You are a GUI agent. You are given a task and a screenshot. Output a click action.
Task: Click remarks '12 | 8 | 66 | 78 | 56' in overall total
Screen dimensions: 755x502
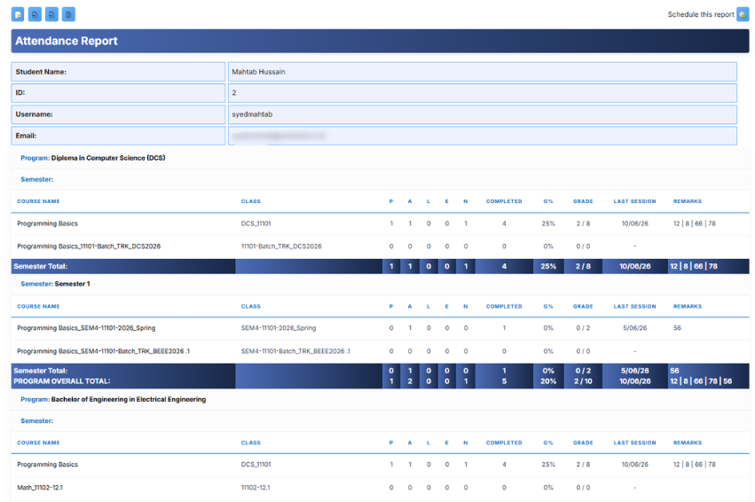click(x=701, y=381)
